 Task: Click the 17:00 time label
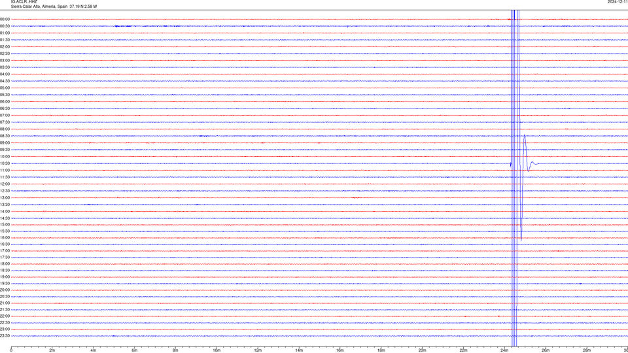coord(5,250)
